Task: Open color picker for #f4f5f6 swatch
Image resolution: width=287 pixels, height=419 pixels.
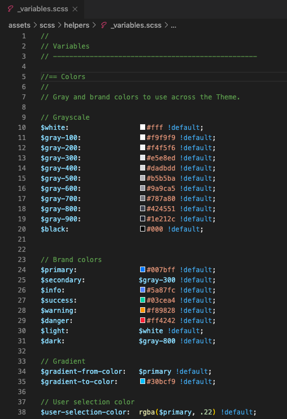Action: pyautogui.click(x=143, y=147)
